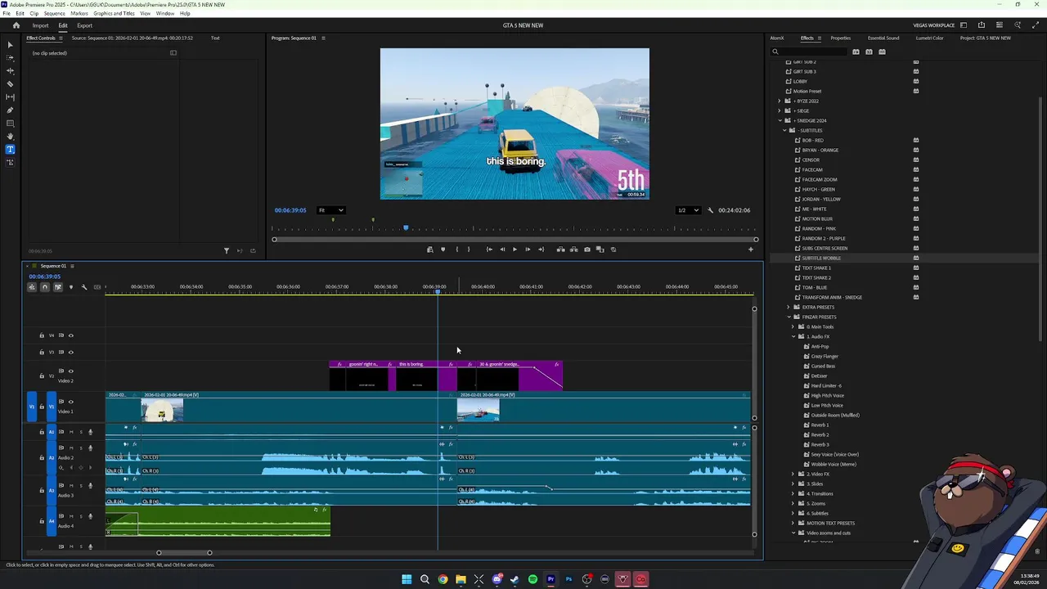Image resolution: width=1047 pixels, height=589 pixels.
Task: Open Spotify from the taskbar
Action: 532,579
